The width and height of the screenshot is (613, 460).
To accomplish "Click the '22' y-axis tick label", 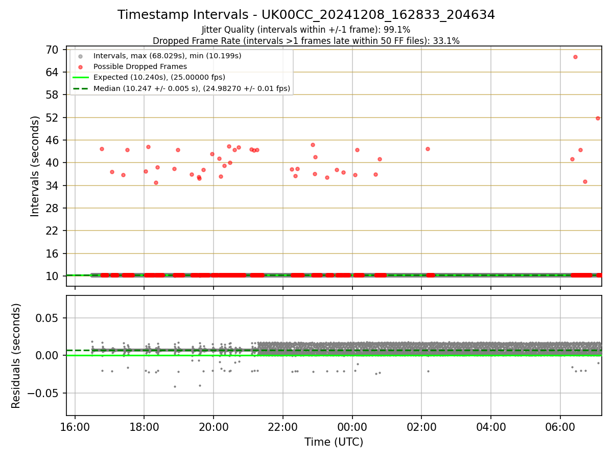I will click(x=52, y=231).
